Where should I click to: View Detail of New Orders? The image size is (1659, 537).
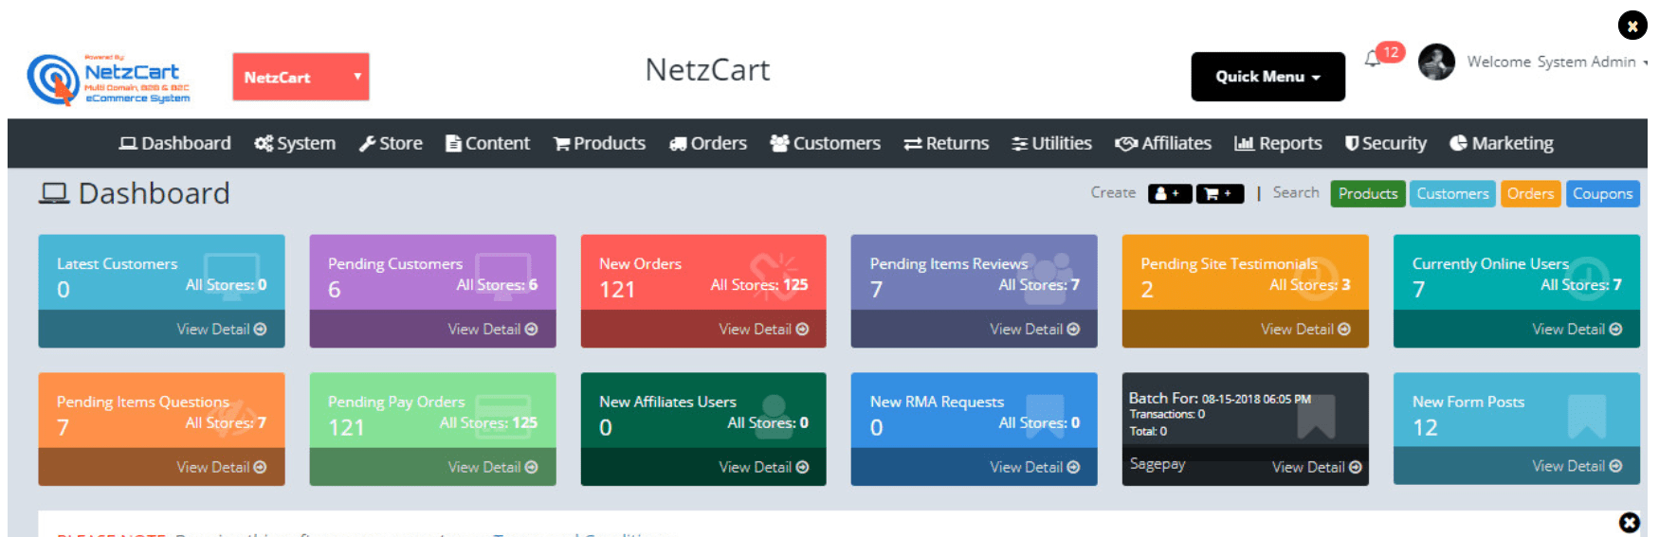(x=763, y=330)
